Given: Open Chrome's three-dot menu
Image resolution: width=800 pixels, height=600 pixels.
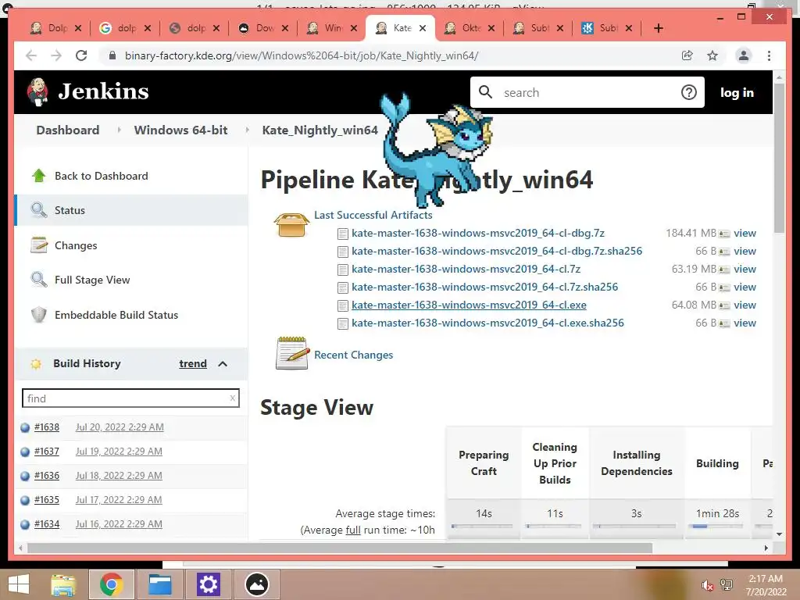Looking at the screenshot, I should click(769, 55).
